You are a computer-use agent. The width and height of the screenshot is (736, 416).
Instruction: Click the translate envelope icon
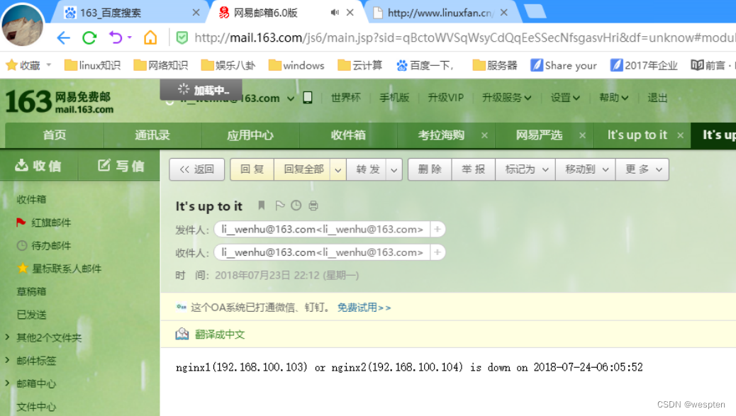(182, 334)
